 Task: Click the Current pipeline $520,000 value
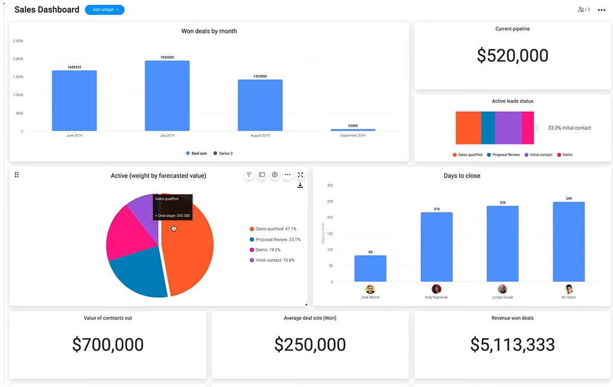click(x=512, y=55)
